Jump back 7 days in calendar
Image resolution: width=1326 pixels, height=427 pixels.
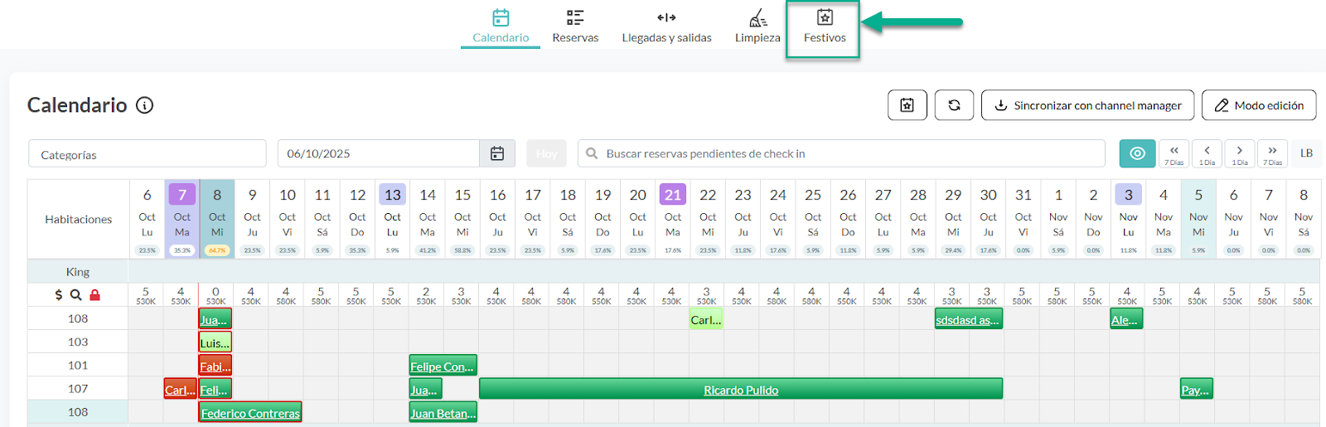click(1174, 153)
